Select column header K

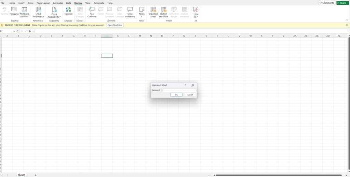coord(118,36)
